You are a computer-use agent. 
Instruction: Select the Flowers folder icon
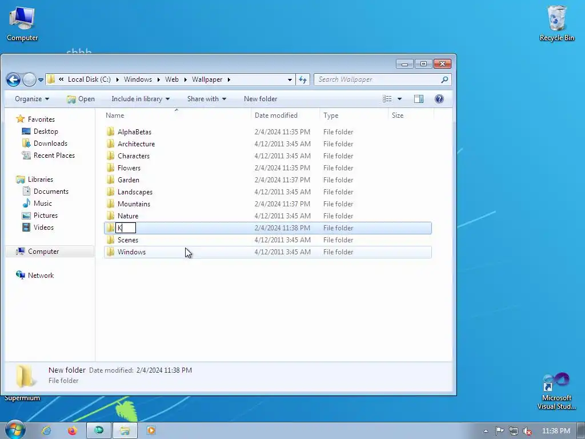[x=110, y=167]
